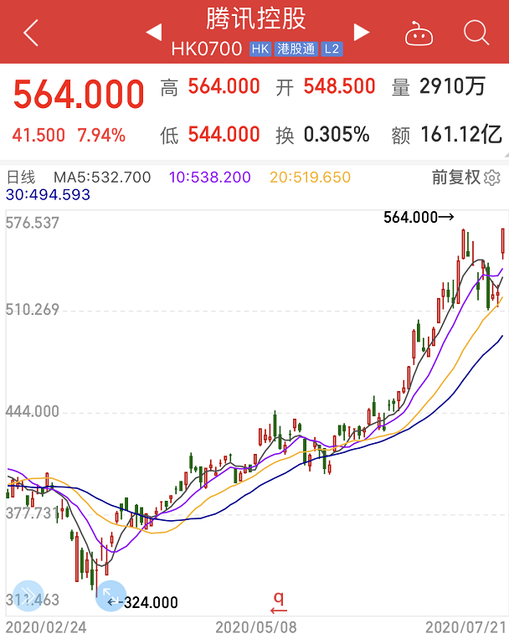Open chart settings gear icon

pos(492,178)
